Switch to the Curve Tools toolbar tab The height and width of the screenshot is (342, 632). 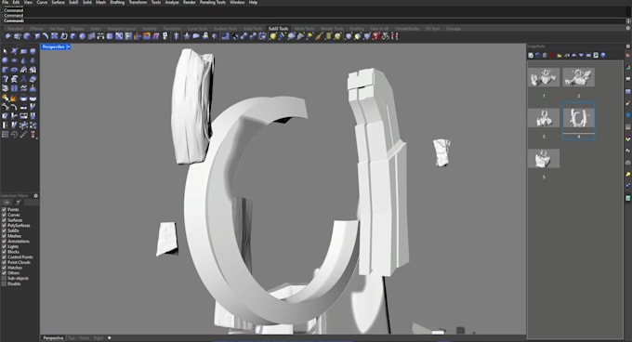[x=197, y=29]
